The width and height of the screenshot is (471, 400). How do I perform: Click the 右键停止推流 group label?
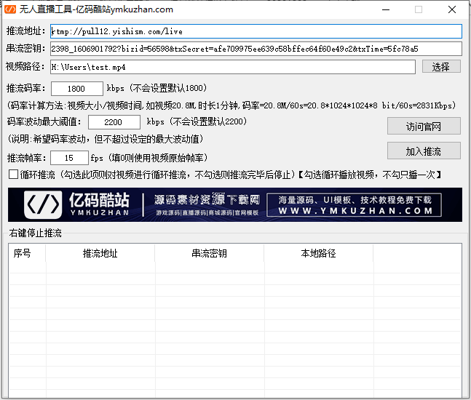[36, 233]
